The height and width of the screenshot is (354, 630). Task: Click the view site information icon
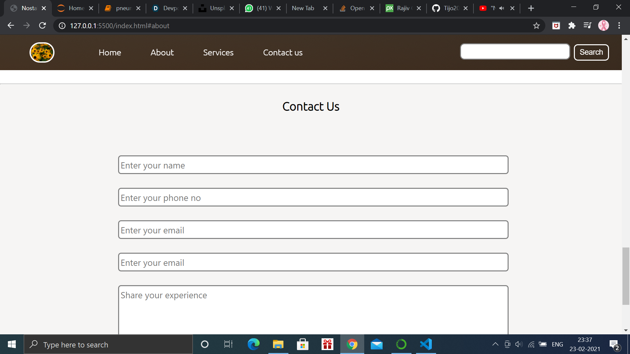62,26
